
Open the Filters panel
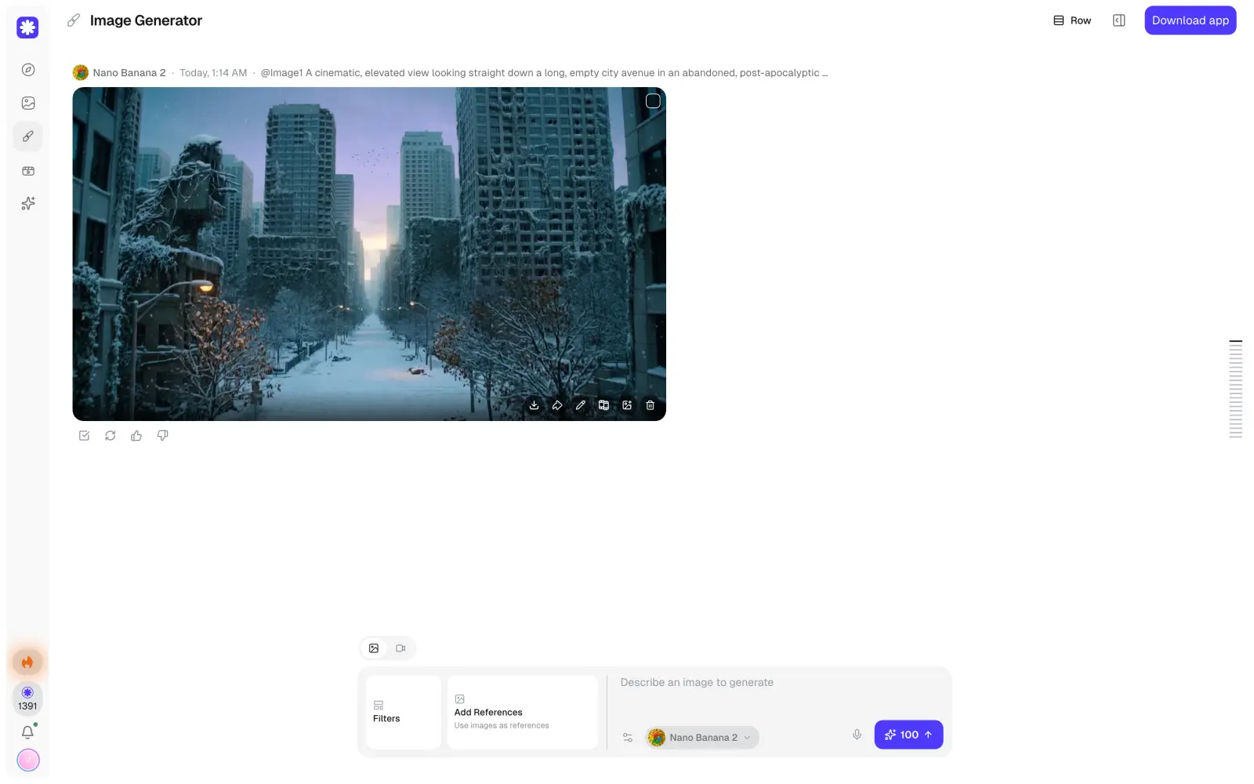(x=403, y=712)
